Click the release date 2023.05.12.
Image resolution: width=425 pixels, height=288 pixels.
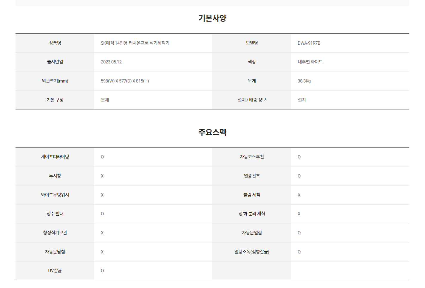[112, 62]
